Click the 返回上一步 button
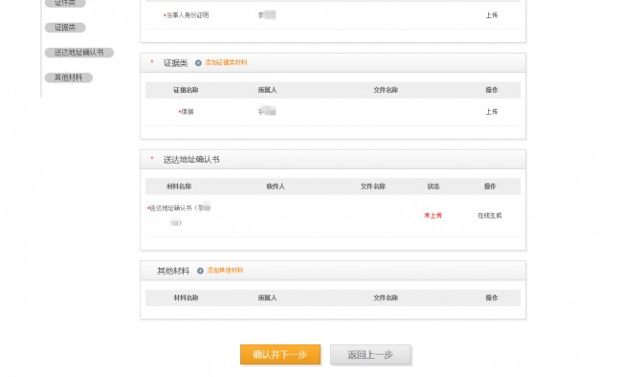This screenshot has width=622, height=377. 370,355
